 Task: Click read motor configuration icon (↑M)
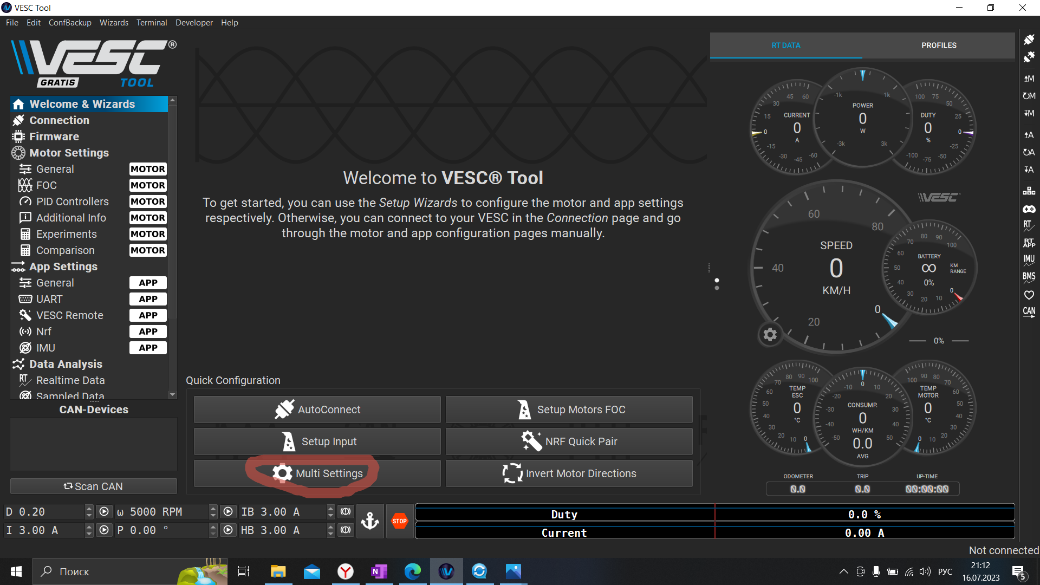tap(1029, 79)
